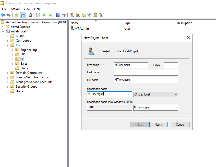Select the MT.Admin user row name
216x167 pixels.
(x=81, y=29)
